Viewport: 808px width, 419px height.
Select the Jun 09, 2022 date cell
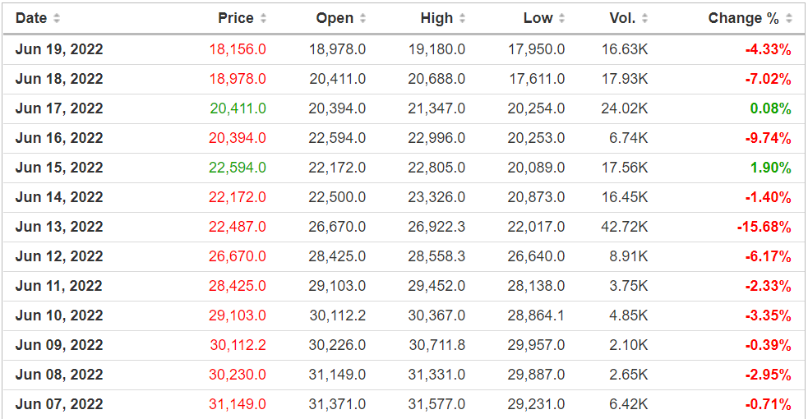(59, 345)
